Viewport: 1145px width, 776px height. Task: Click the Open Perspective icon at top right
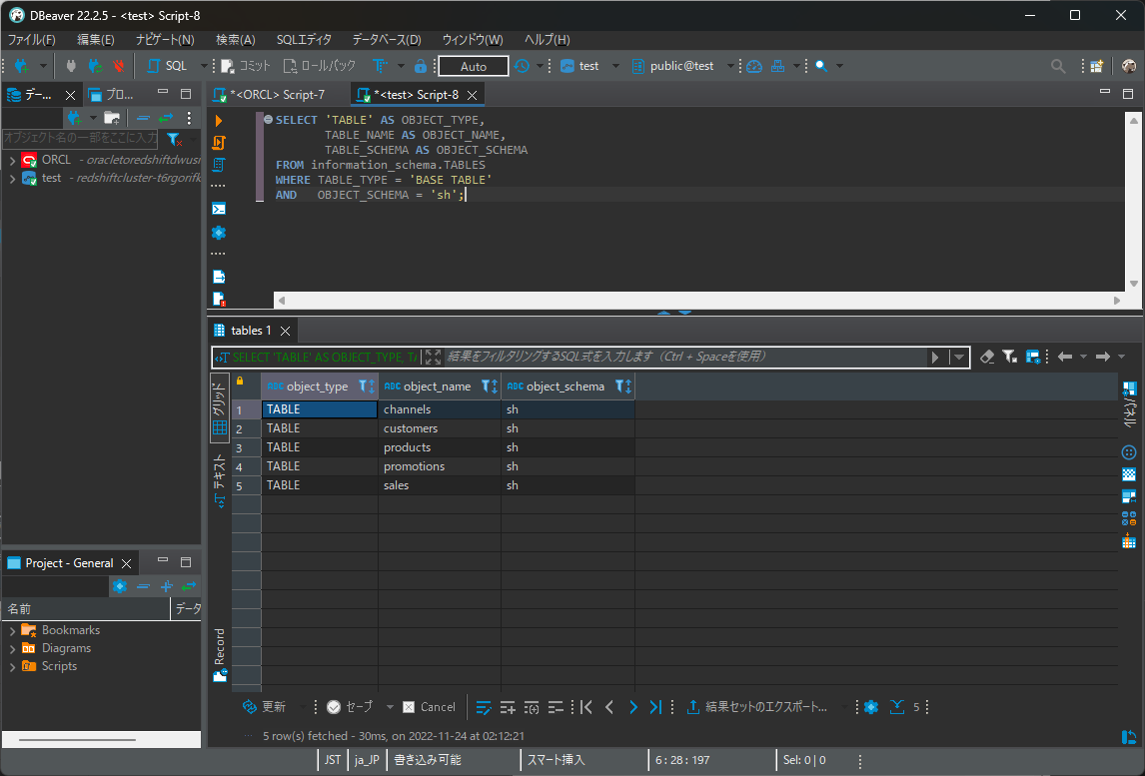(1097, 66)
